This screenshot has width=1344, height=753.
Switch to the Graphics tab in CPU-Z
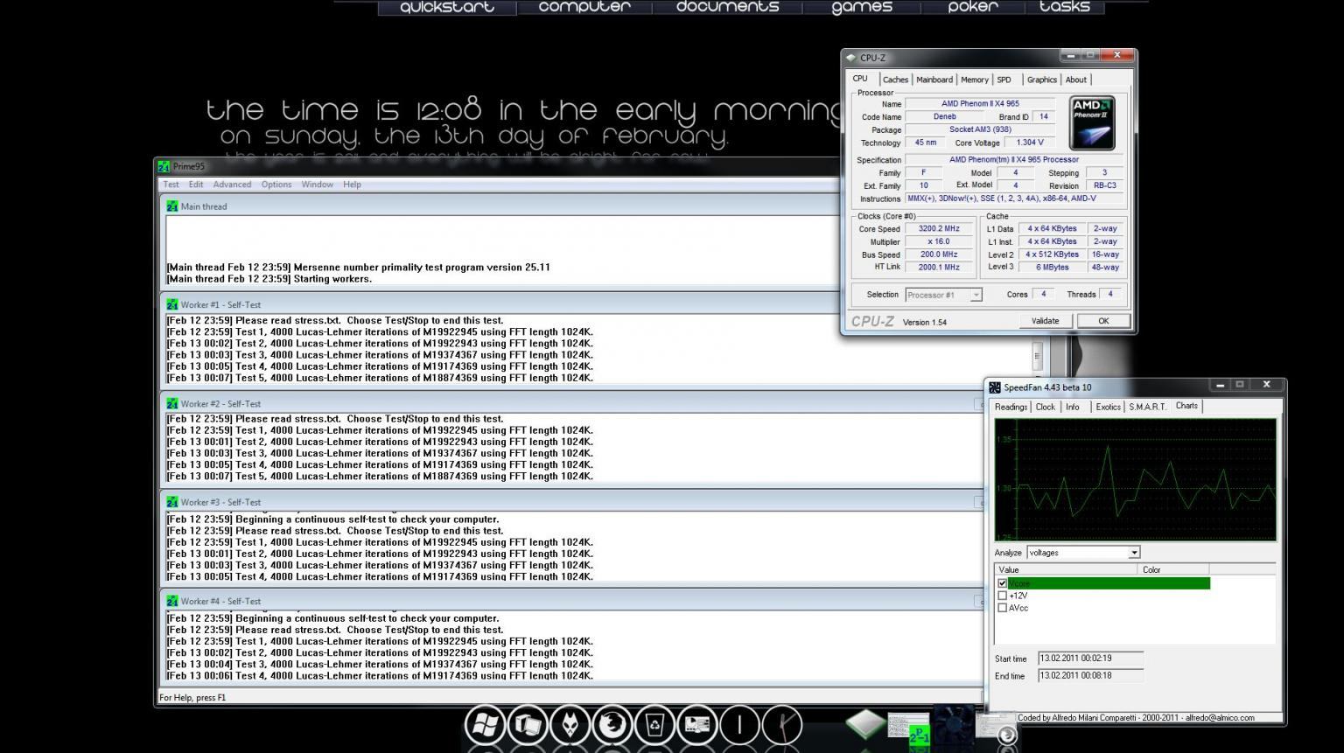click(x=1042, y=80)
